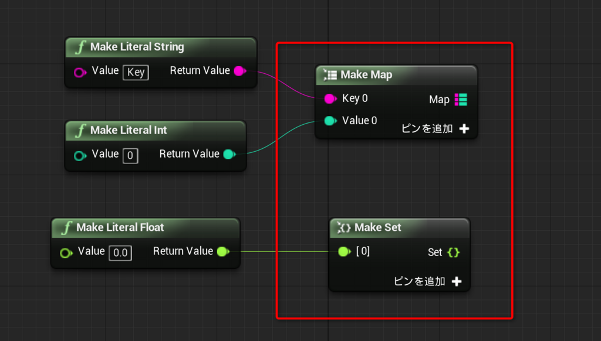Viewport: 601px width, 341px height.
Task: Click the Make Literal Float function icon
Action: point(66,228)
